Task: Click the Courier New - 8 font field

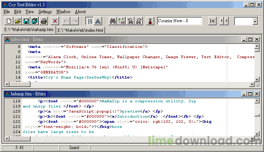Action: click(x=180, y=21)
